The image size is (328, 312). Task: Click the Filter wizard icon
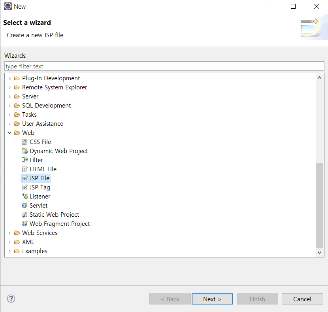click(x=25, y=160)
